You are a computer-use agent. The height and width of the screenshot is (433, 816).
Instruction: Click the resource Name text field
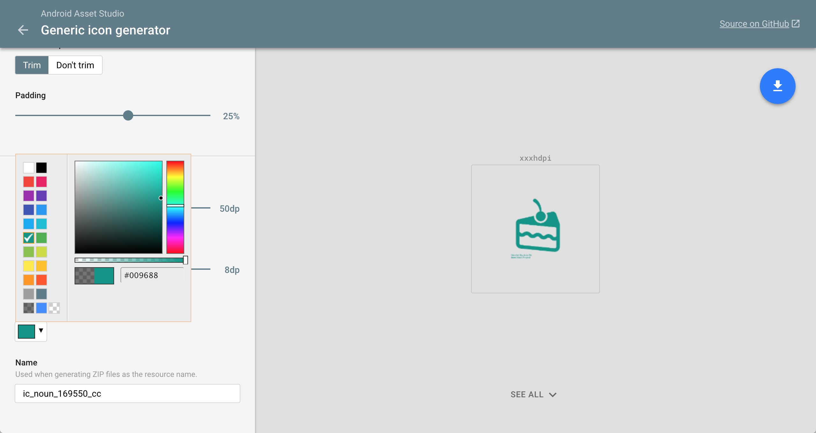click(127, 393)
